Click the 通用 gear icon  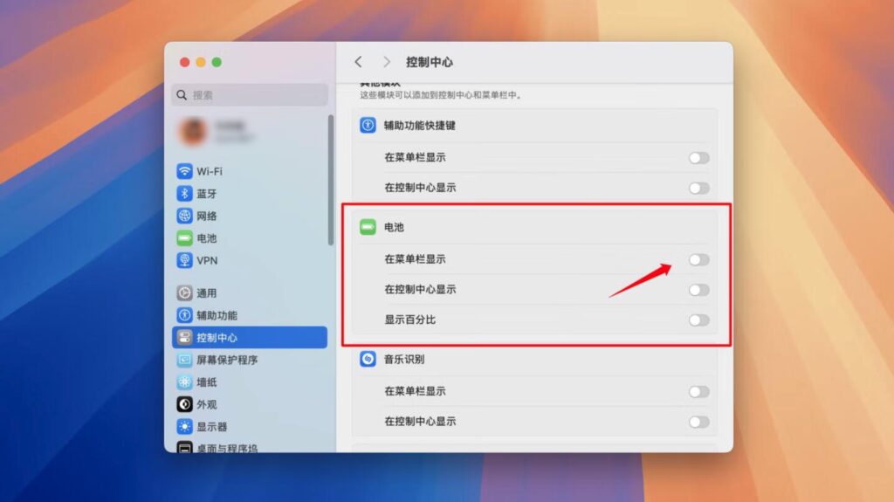pos(184,292)
